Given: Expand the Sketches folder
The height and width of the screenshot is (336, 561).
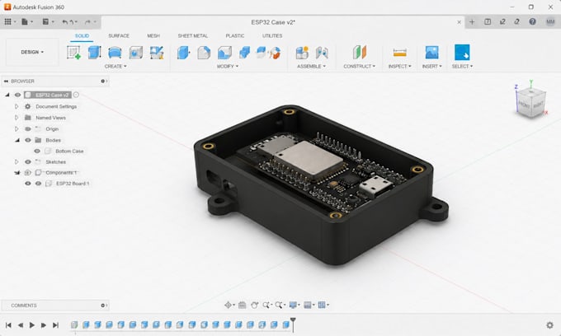Looking at the screenshot, I should tap(16, 161).
